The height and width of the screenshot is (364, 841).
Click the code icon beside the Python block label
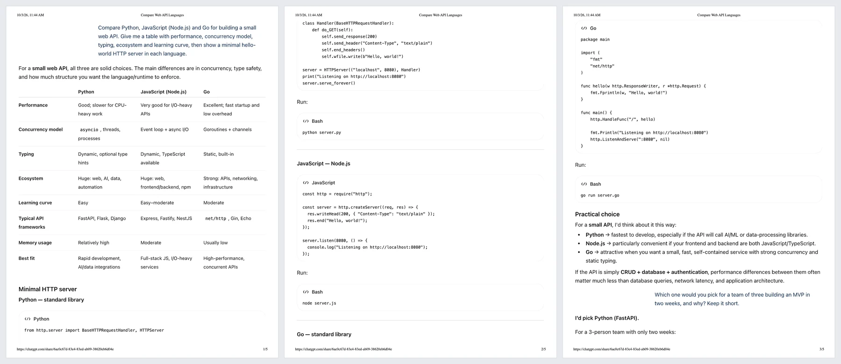tap(28, 319)
